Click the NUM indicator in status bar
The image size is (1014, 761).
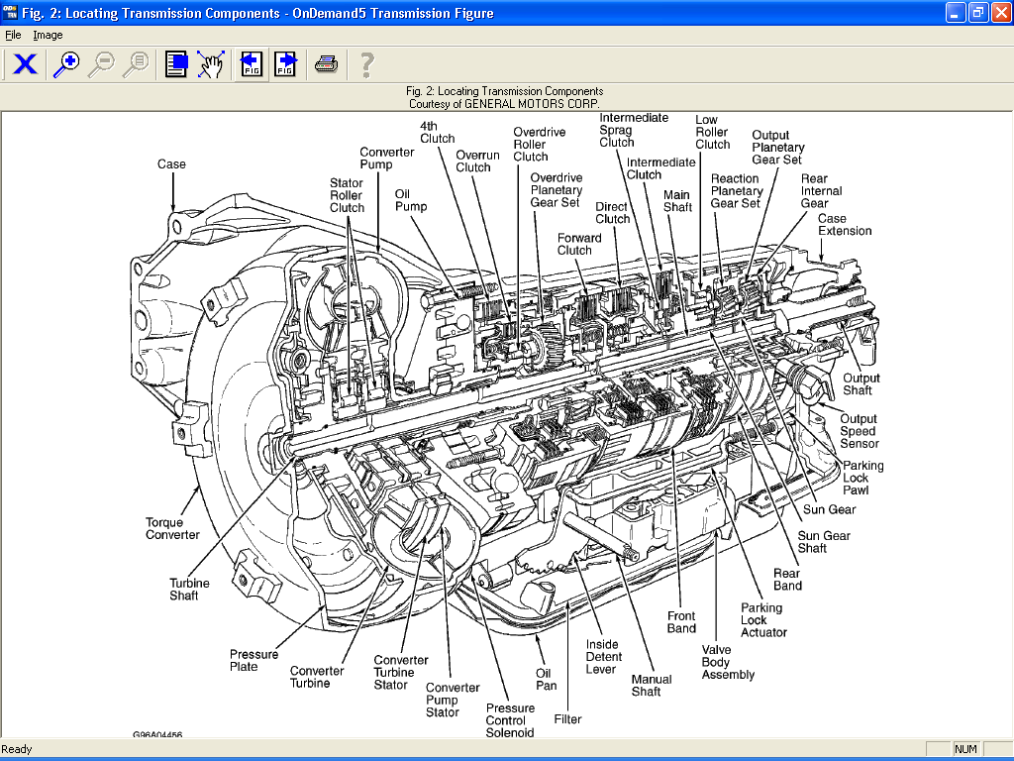965,749
